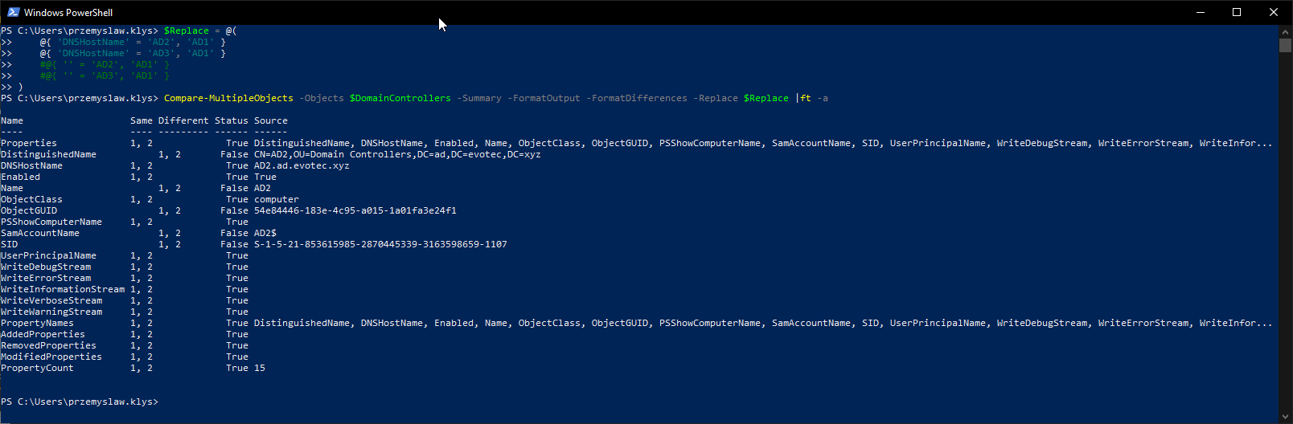Click the Source column header
Viewport: 1293px width, 424px height.
tap(270, 120)
